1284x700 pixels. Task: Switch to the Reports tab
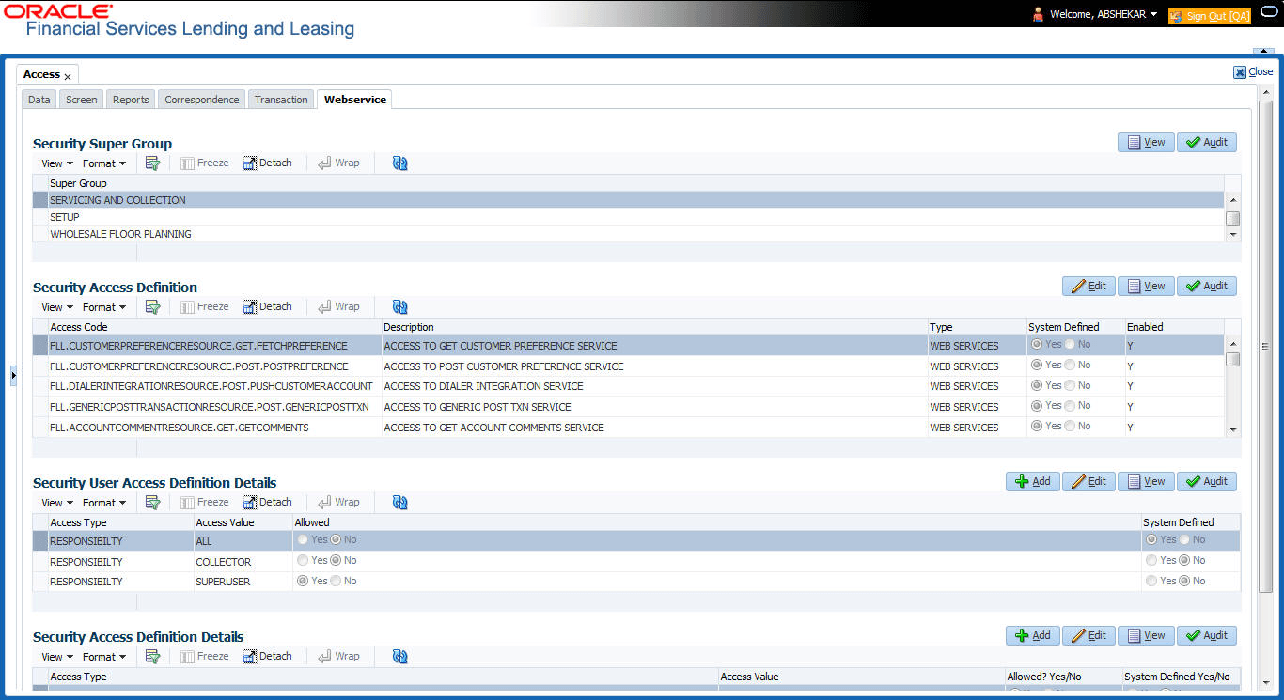(x=131, y=100)
